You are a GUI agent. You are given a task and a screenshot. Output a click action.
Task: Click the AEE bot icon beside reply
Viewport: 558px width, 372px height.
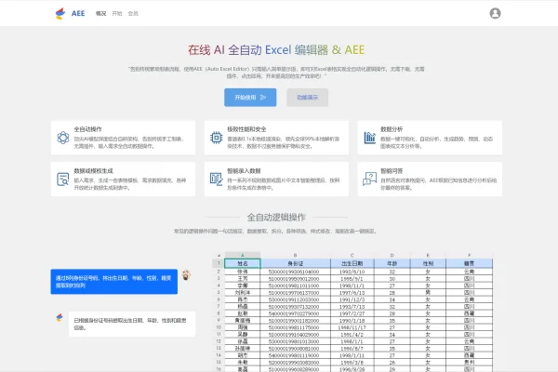(60, 317)
